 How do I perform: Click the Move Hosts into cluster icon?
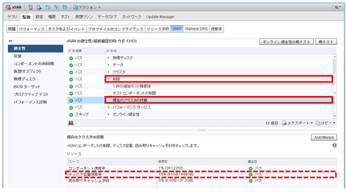39,7
